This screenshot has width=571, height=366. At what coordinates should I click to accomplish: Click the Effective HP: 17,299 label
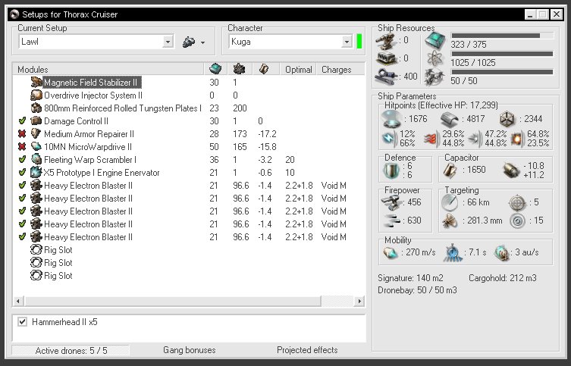pos(458,105)
